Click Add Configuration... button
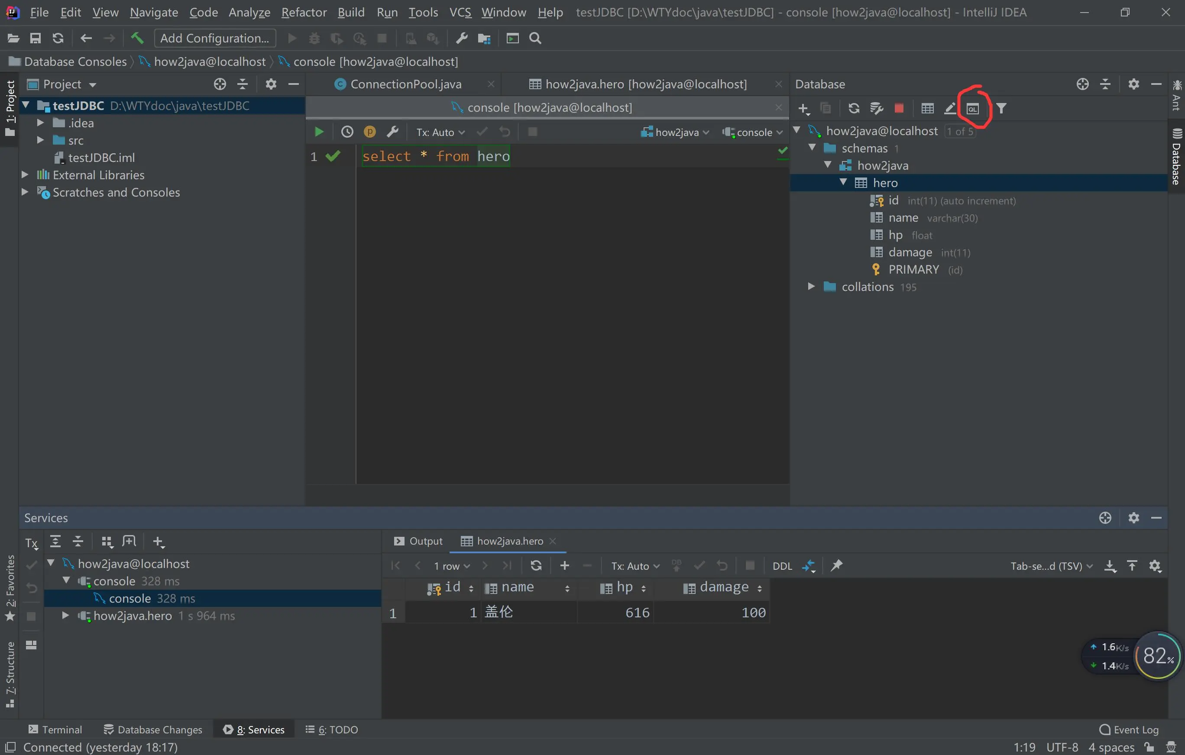Screen dimensions: 1185x755 [x=214, y=38]
